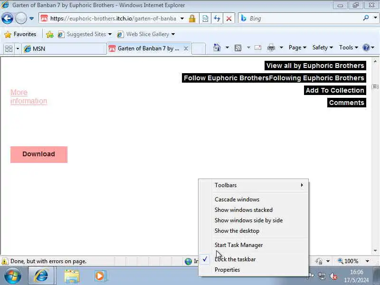The height and width of the screenshot is (285, 380).
Task: Open the Favorites star button
Action: click(x=20, y=34)
